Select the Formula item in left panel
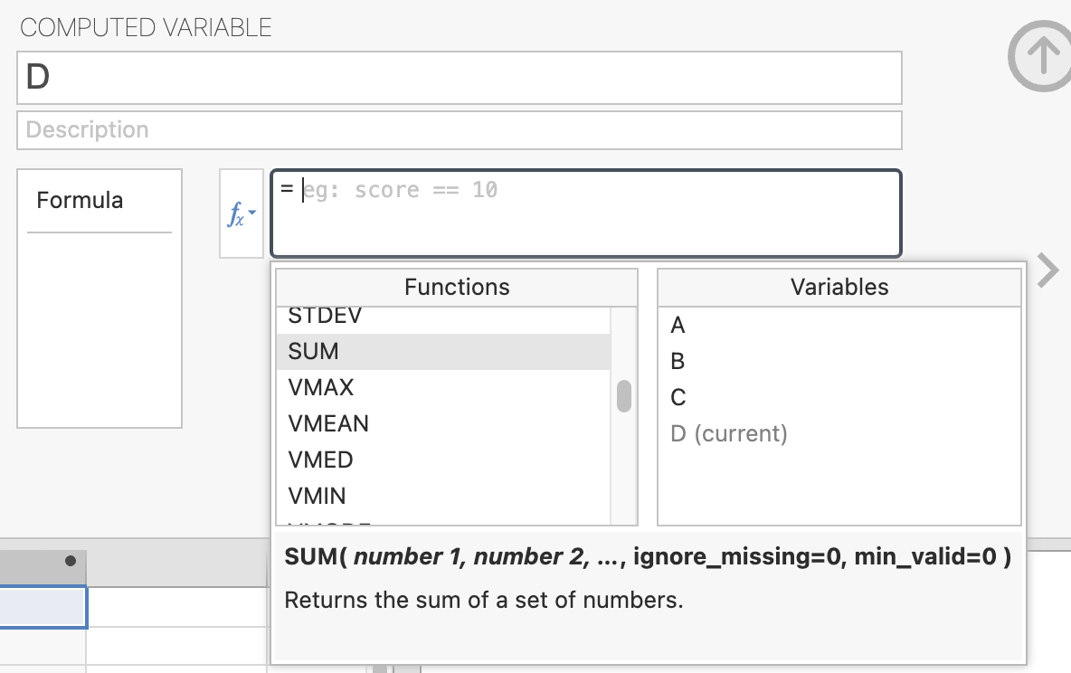Viewport: 1071px width, 673px height. coord(80,201)
